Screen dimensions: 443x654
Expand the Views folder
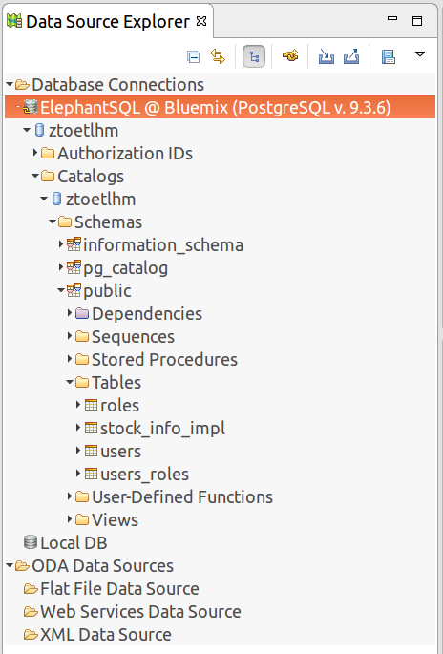(x=70, y=519)
